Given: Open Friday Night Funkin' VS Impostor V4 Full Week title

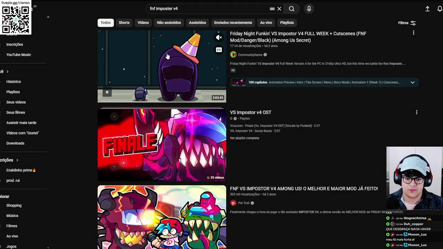Looking at the screenshot, I should pos(298,37).
